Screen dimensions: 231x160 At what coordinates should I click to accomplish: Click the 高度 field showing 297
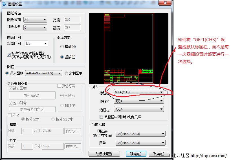[72, 28]
